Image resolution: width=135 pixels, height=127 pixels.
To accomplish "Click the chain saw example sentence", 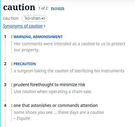I will (x=53, y=92).
